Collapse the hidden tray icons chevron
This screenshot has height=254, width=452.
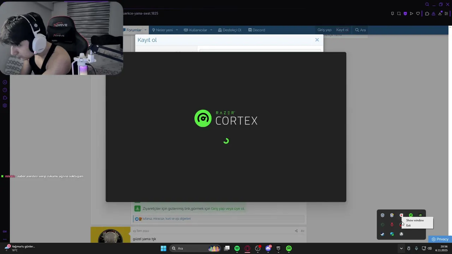point(401,248)
